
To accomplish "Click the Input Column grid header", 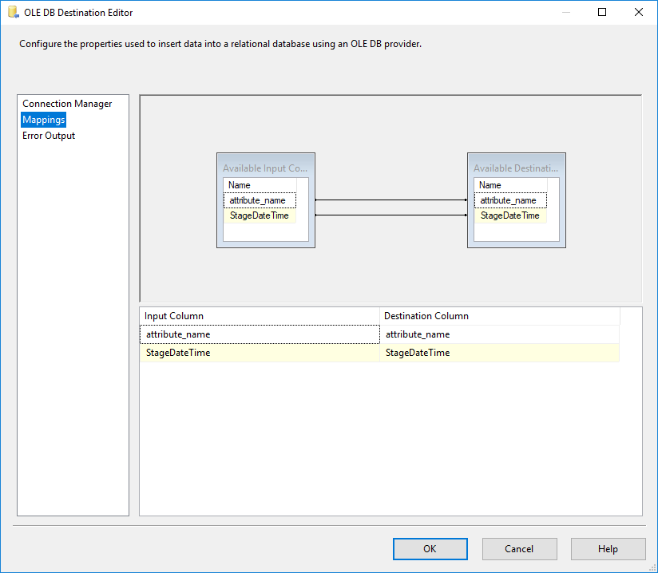I will coord(260,316).
